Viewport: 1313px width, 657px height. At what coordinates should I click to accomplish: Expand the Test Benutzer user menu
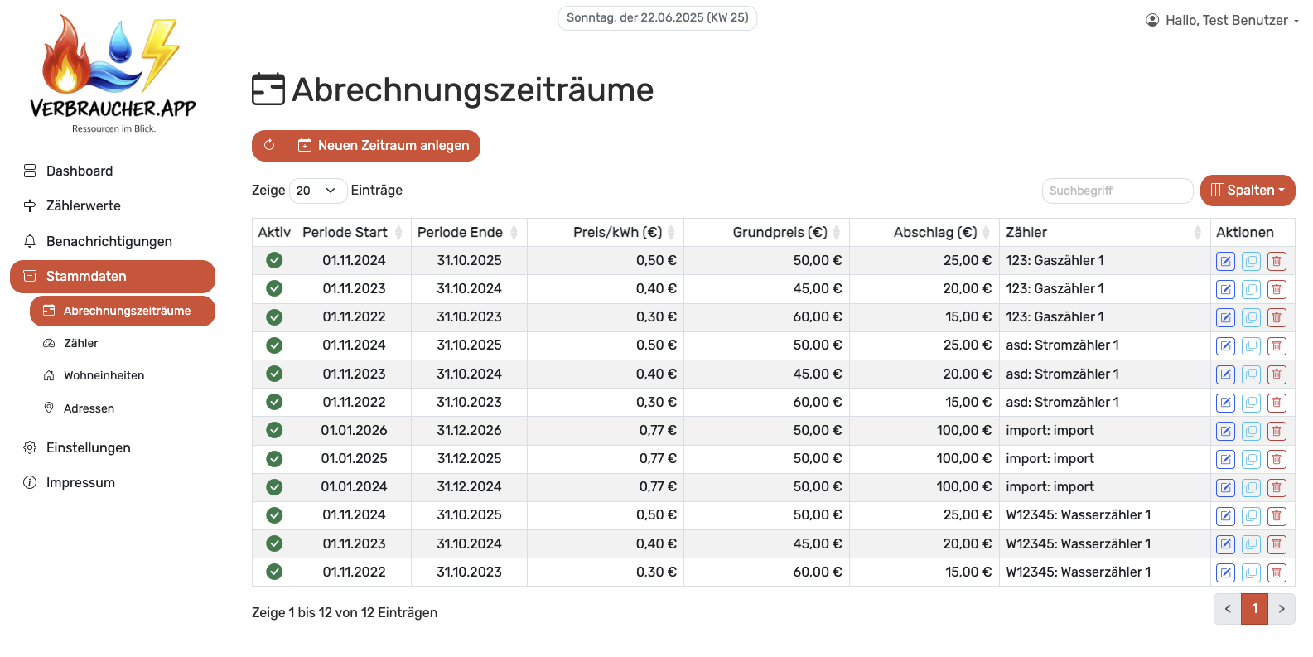pyautogui.click(x=1222, y=20)
